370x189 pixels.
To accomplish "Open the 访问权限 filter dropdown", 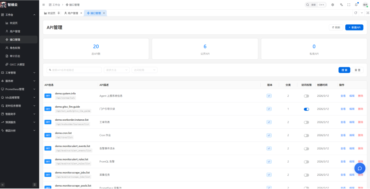I will click(145, 70).
